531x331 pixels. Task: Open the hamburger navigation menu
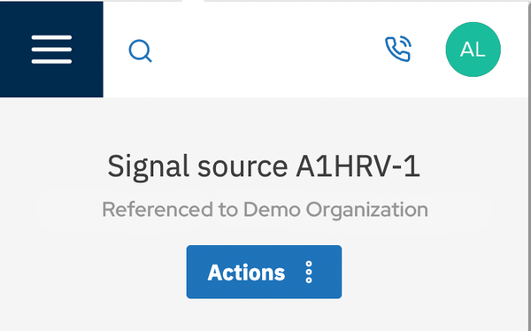pos(51,50)
